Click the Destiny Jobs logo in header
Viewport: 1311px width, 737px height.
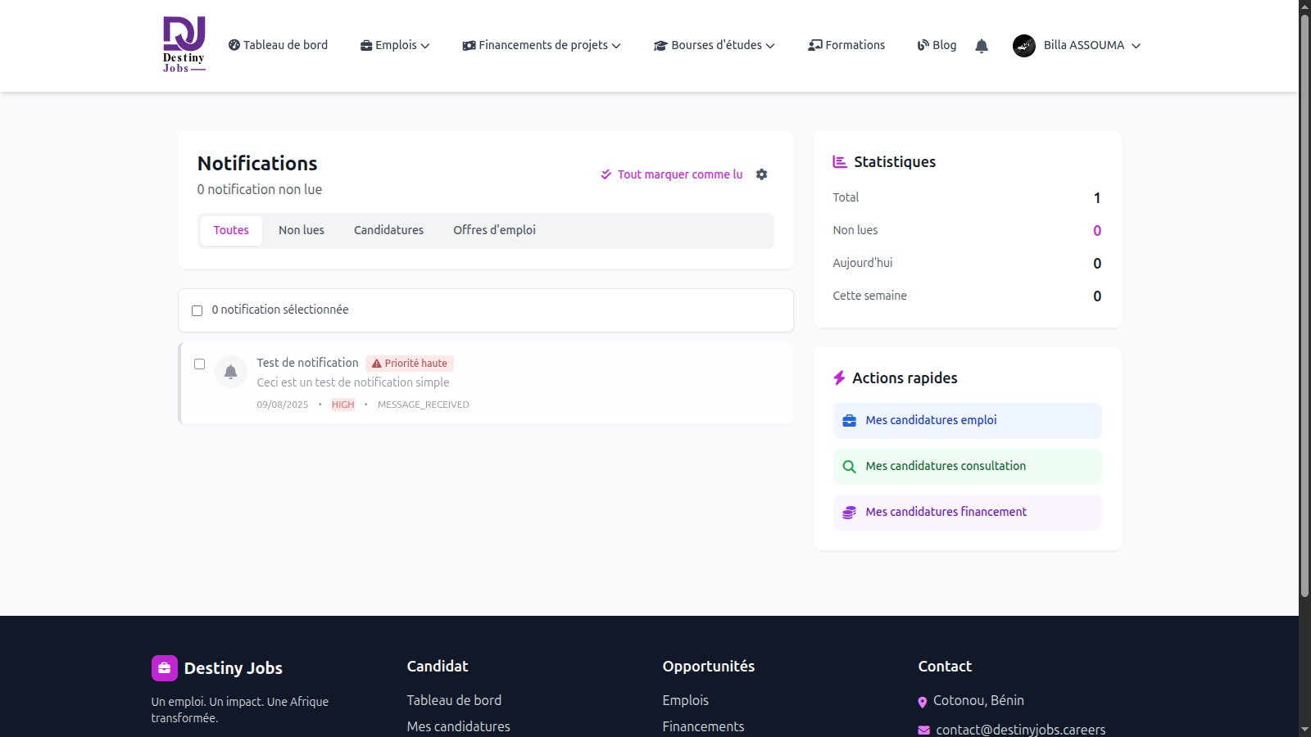click(x=184, y=45)
